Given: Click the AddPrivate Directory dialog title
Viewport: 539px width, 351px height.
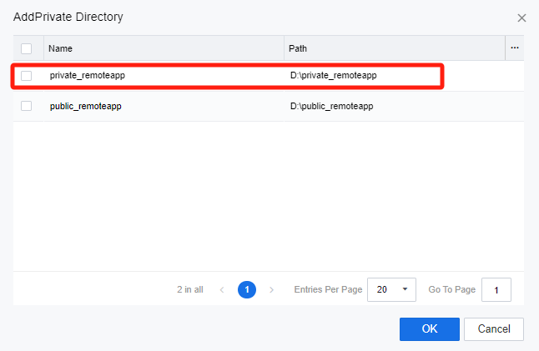Looking at the screenshot, I should click(67, 17).
